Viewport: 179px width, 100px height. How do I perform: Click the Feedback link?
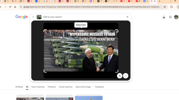coord(99,87)
